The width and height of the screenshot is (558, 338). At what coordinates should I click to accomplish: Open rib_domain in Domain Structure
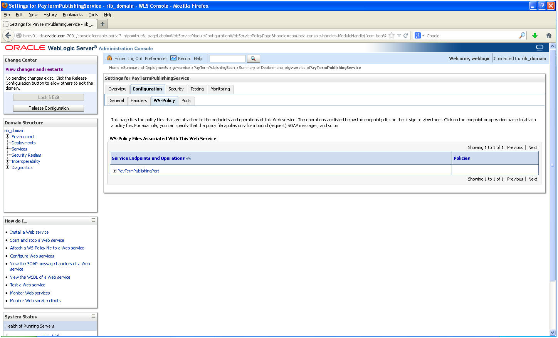click(14, 131)
